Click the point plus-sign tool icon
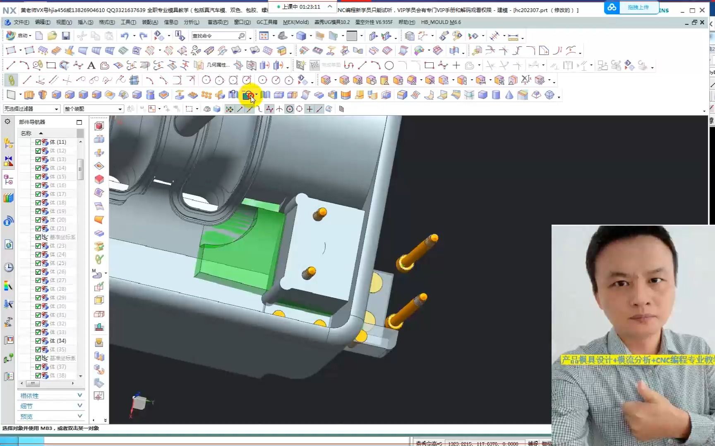 [456, 65]
